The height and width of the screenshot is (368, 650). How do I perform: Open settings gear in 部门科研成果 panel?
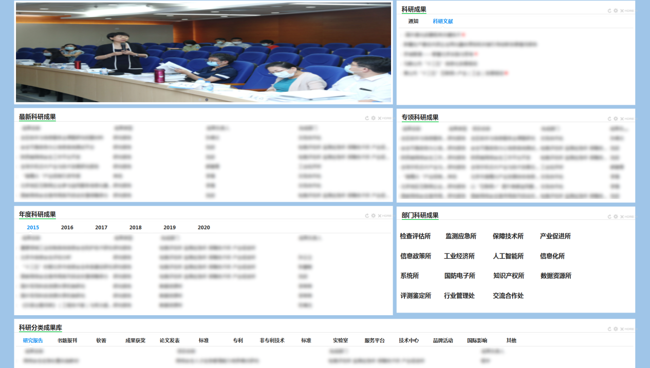tap(616, 217)
